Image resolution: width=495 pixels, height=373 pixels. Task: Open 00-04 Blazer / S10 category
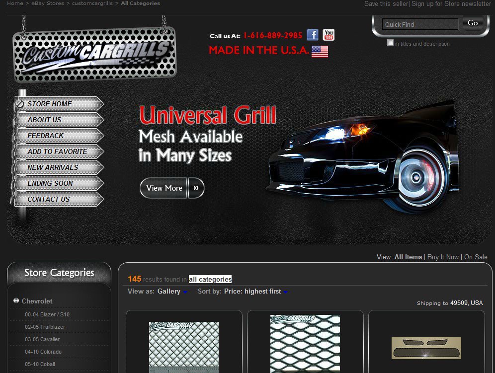coord(47,314)
